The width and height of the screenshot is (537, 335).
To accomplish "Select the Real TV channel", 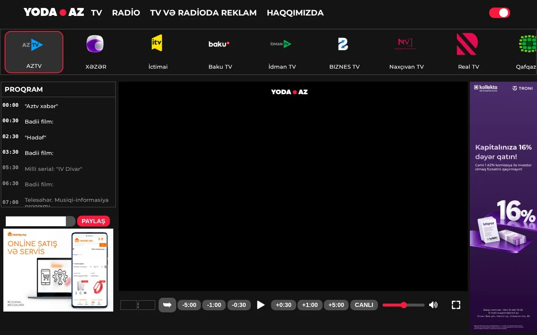I will [x=468, y=52].
